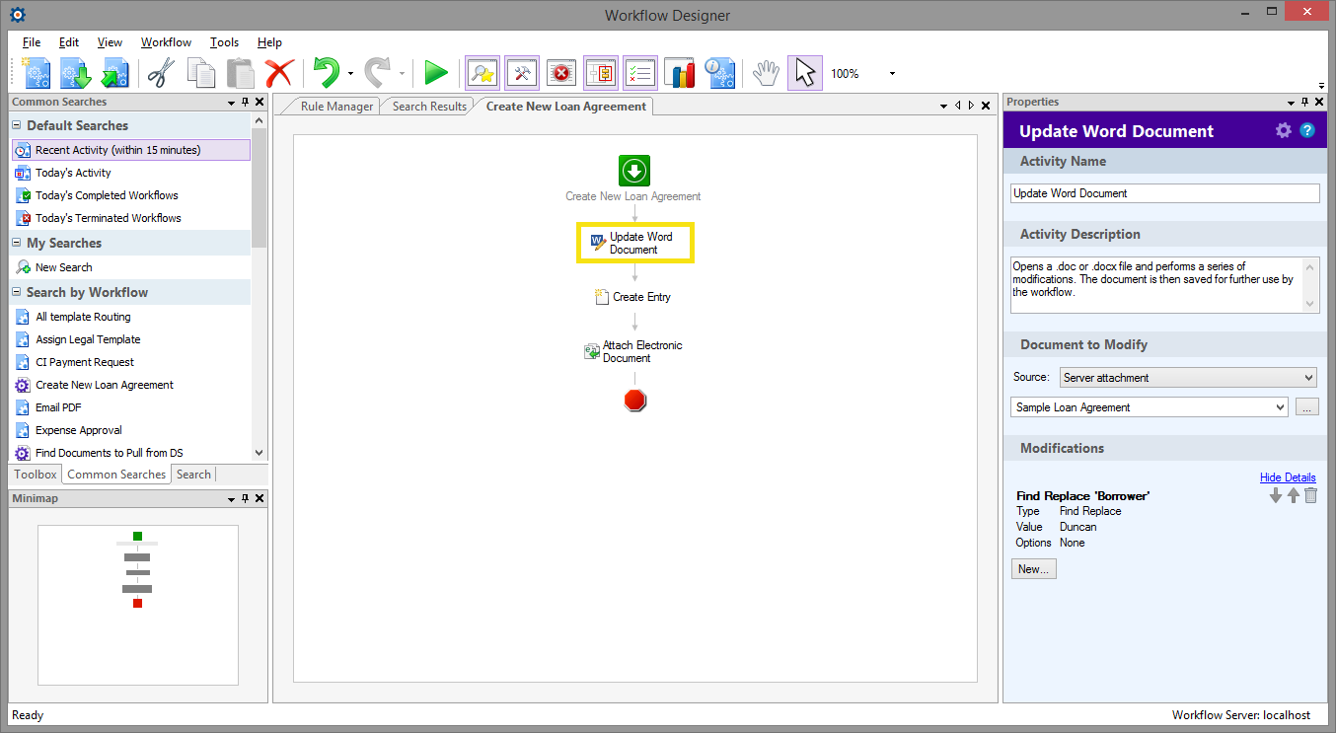Click the Hide Details link

1288,477
